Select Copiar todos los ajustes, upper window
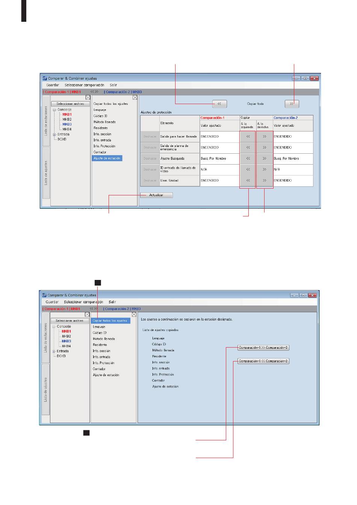357x505 pixels. pyautogui.click(x=110, y=104)
